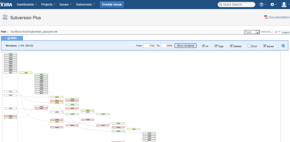This screenshot has width=290, height=142.
Task: Click trunk in the path breadcrumb
Action: (x=26, y=32)
